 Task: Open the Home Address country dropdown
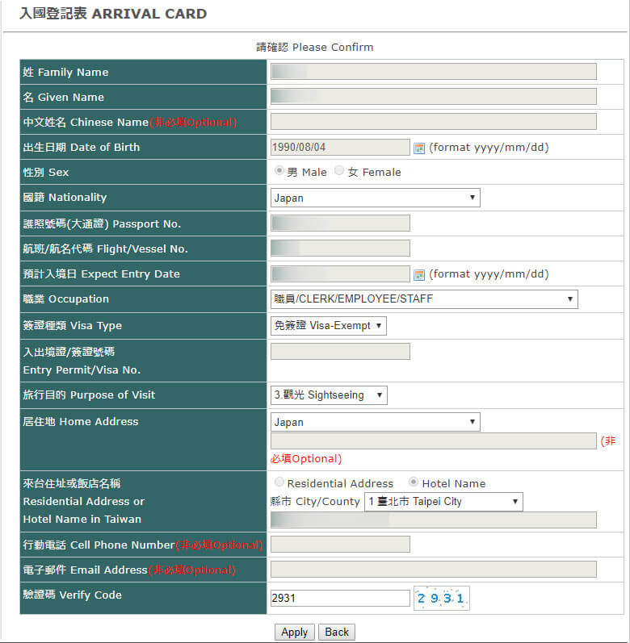[375, 422]
